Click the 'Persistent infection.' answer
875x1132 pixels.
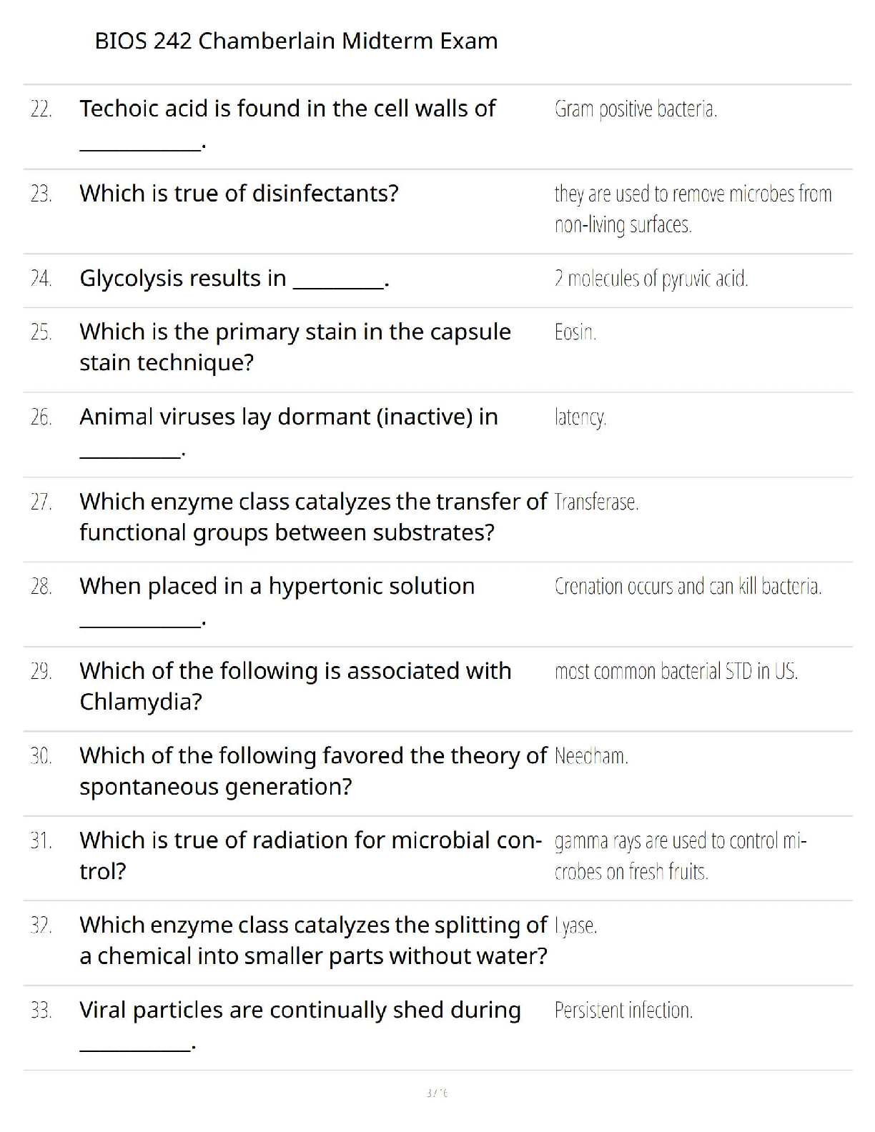pos(623,1011)
